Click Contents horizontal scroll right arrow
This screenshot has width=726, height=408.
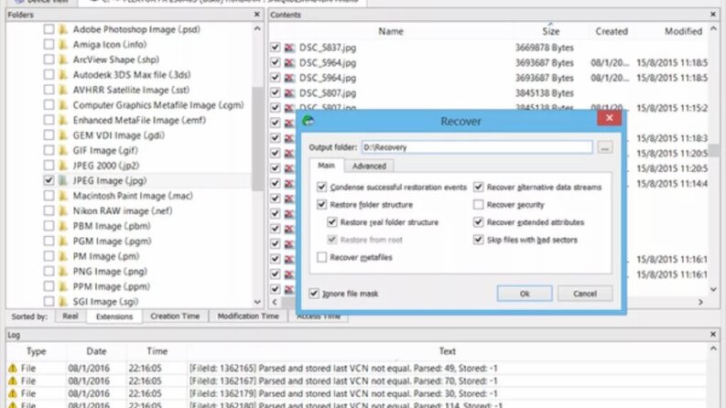click(700, 302)
